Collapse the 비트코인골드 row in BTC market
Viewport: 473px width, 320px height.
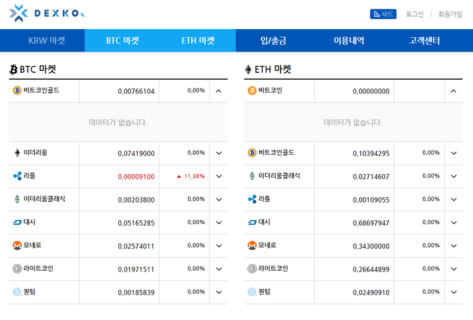[219, 91]
